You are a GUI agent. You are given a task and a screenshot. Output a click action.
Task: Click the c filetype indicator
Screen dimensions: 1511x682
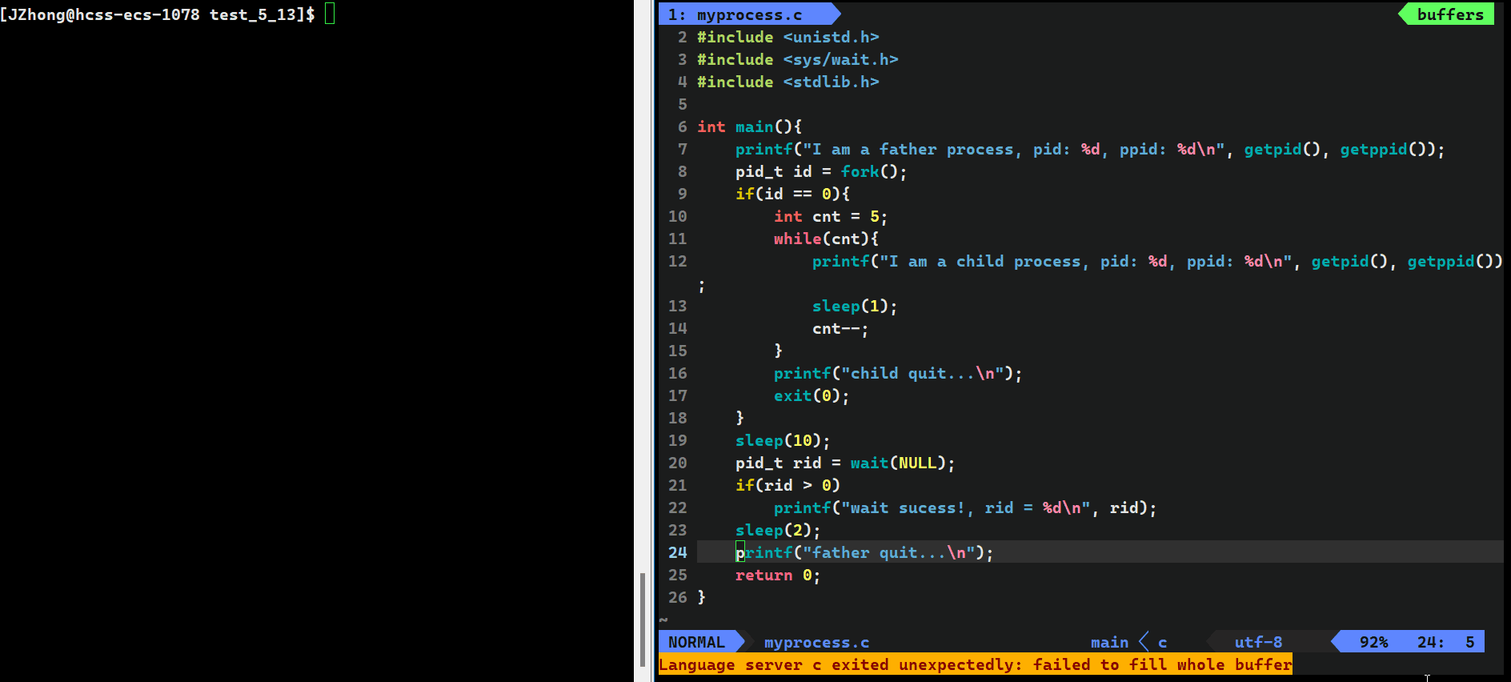[1162, 642]
